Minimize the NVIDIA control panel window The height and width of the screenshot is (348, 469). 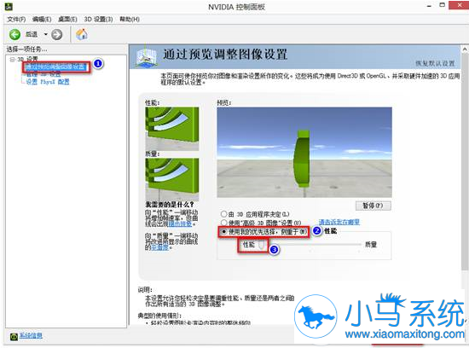tap(429, 6)
